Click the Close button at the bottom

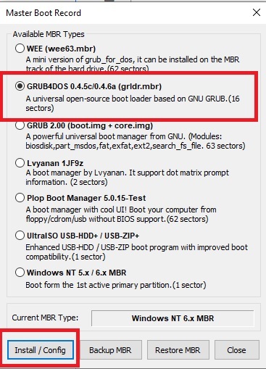pyautogui.click(x=236, y=350)
